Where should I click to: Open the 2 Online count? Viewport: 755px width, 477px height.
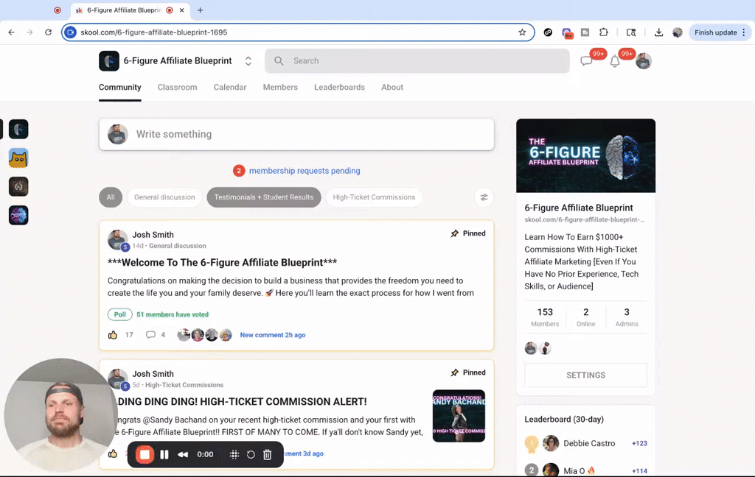(586, 317)
